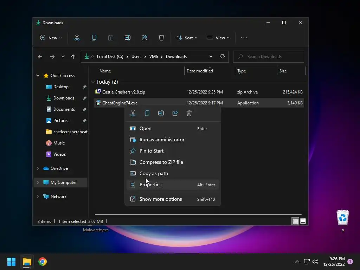
Task: Open the network status tray icon
Action: [307, 262]
